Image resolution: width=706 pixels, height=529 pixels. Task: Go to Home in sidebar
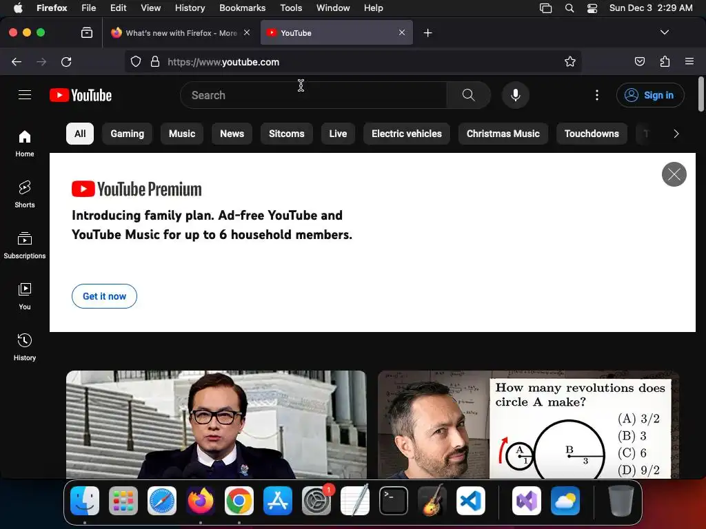tap(25, 143)
